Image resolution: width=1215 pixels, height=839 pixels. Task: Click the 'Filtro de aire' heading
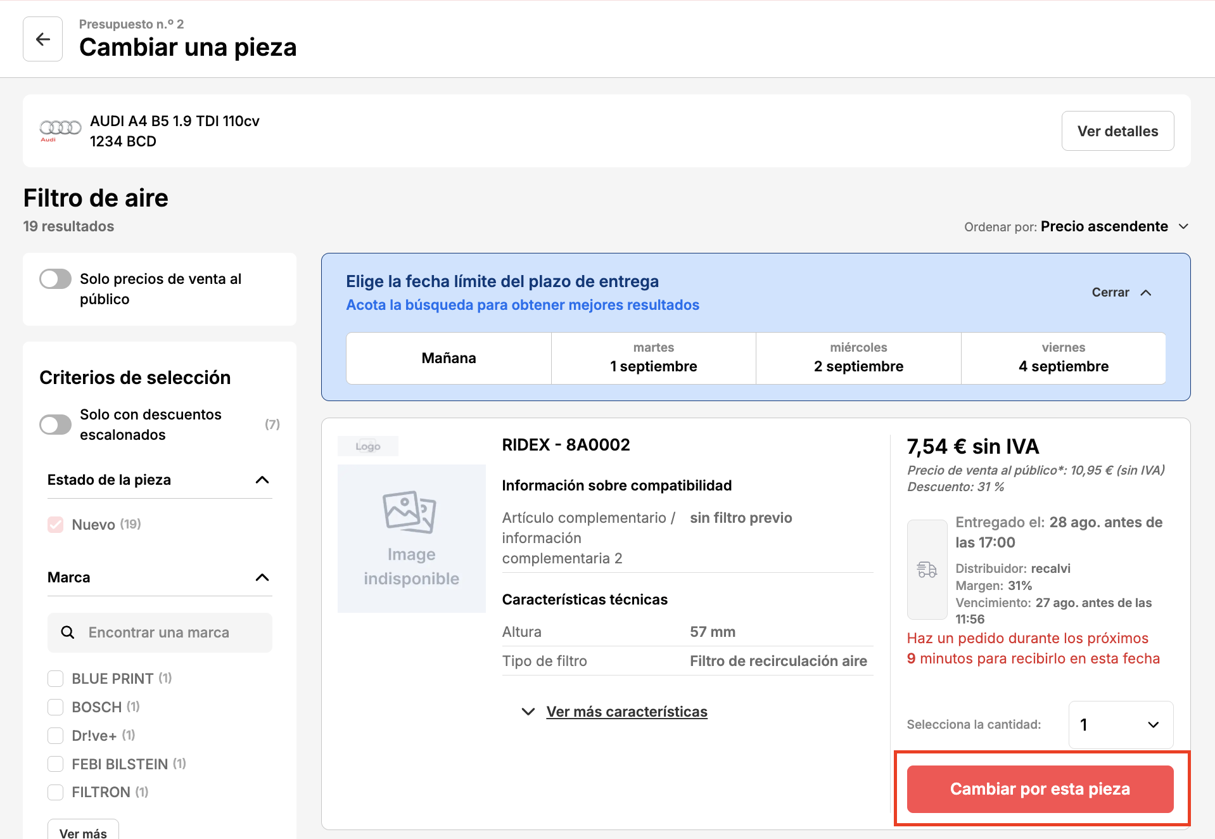96,198
